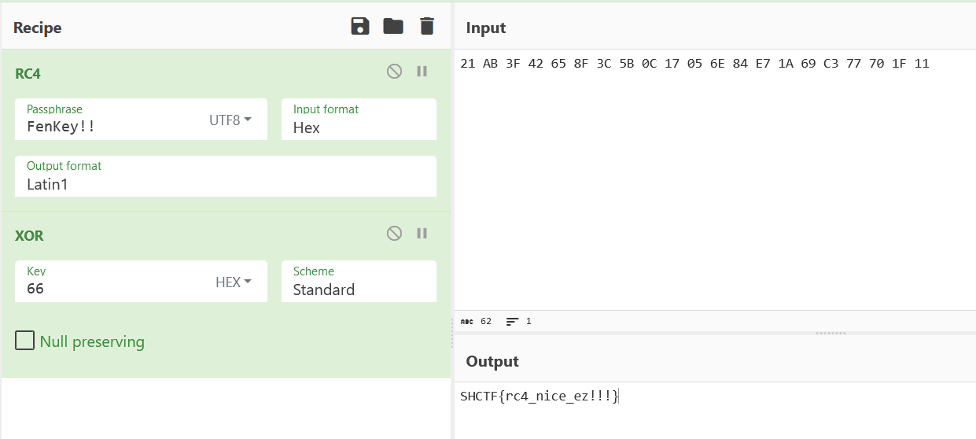Change RC4 Input format from Hex

click(x=359, y=127)
